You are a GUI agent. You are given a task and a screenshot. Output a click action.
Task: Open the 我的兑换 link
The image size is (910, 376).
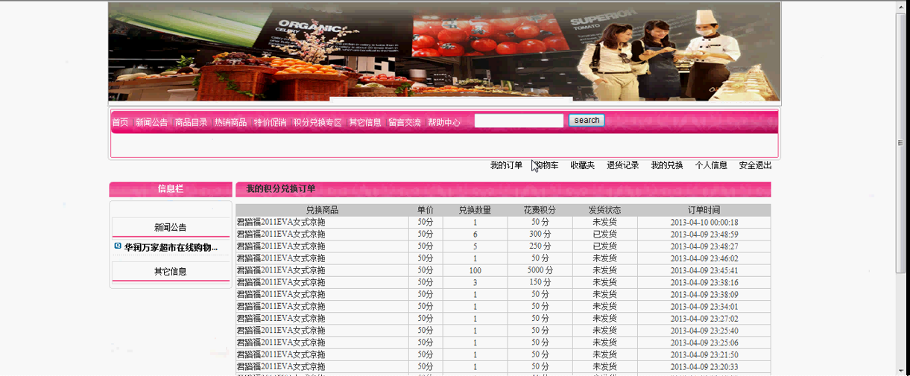coord(667,165)
